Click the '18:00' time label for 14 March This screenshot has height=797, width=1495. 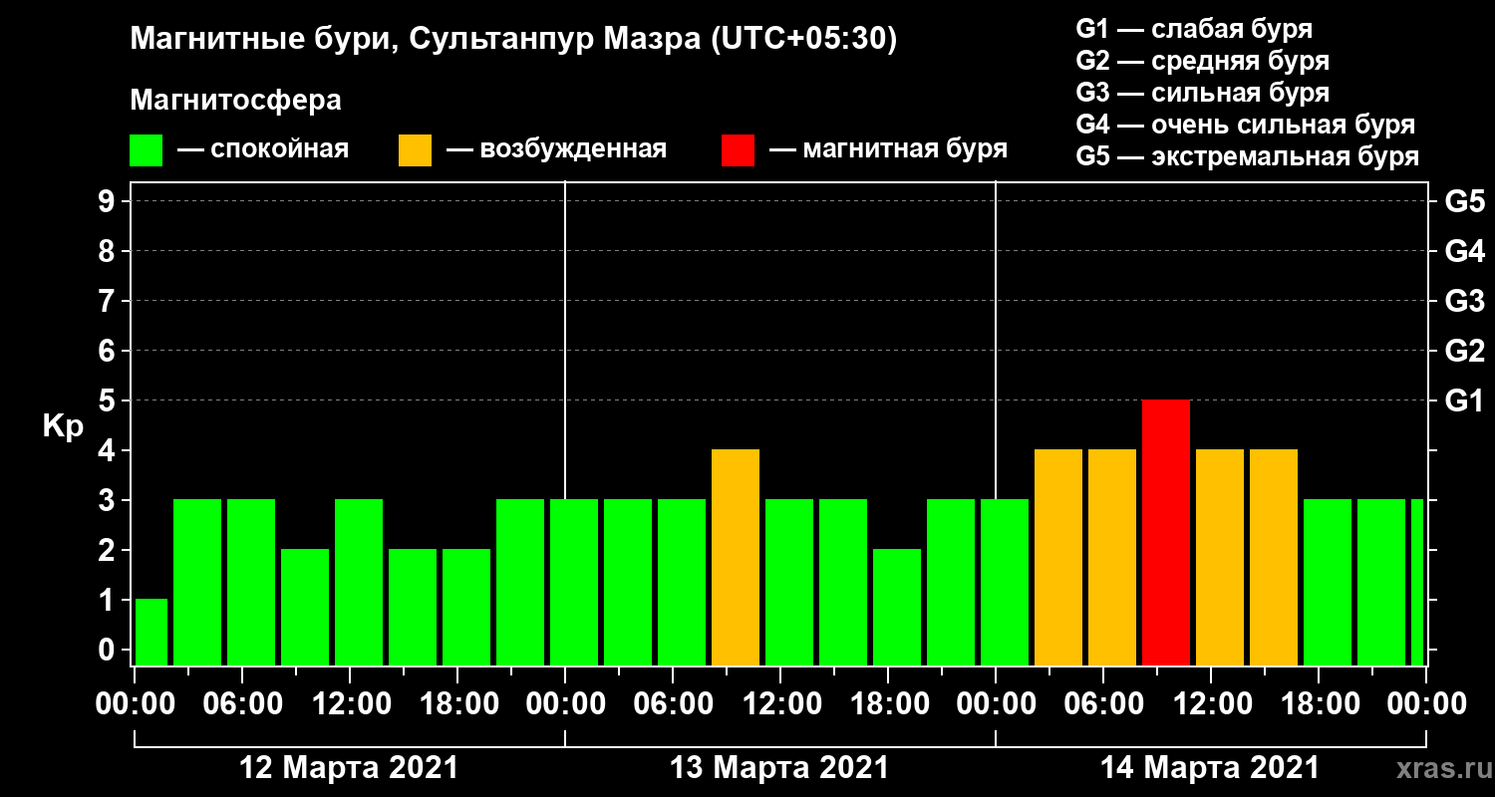pyautogui.click(x=1319, y=704)
